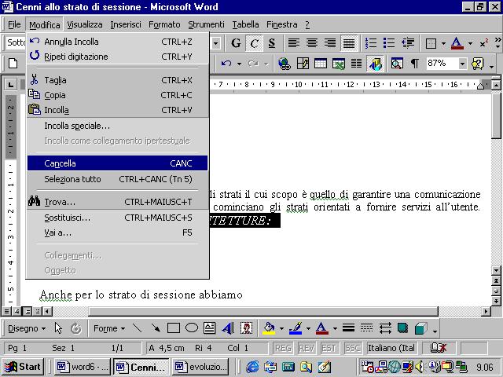The width and height of the screenshot is (503, 377).
Task: Click the Undo arrow in toolbar
Action: point(226,64)
